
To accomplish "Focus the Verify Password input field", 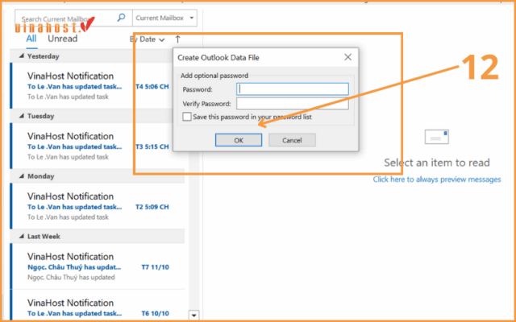I will coord(292,104).
